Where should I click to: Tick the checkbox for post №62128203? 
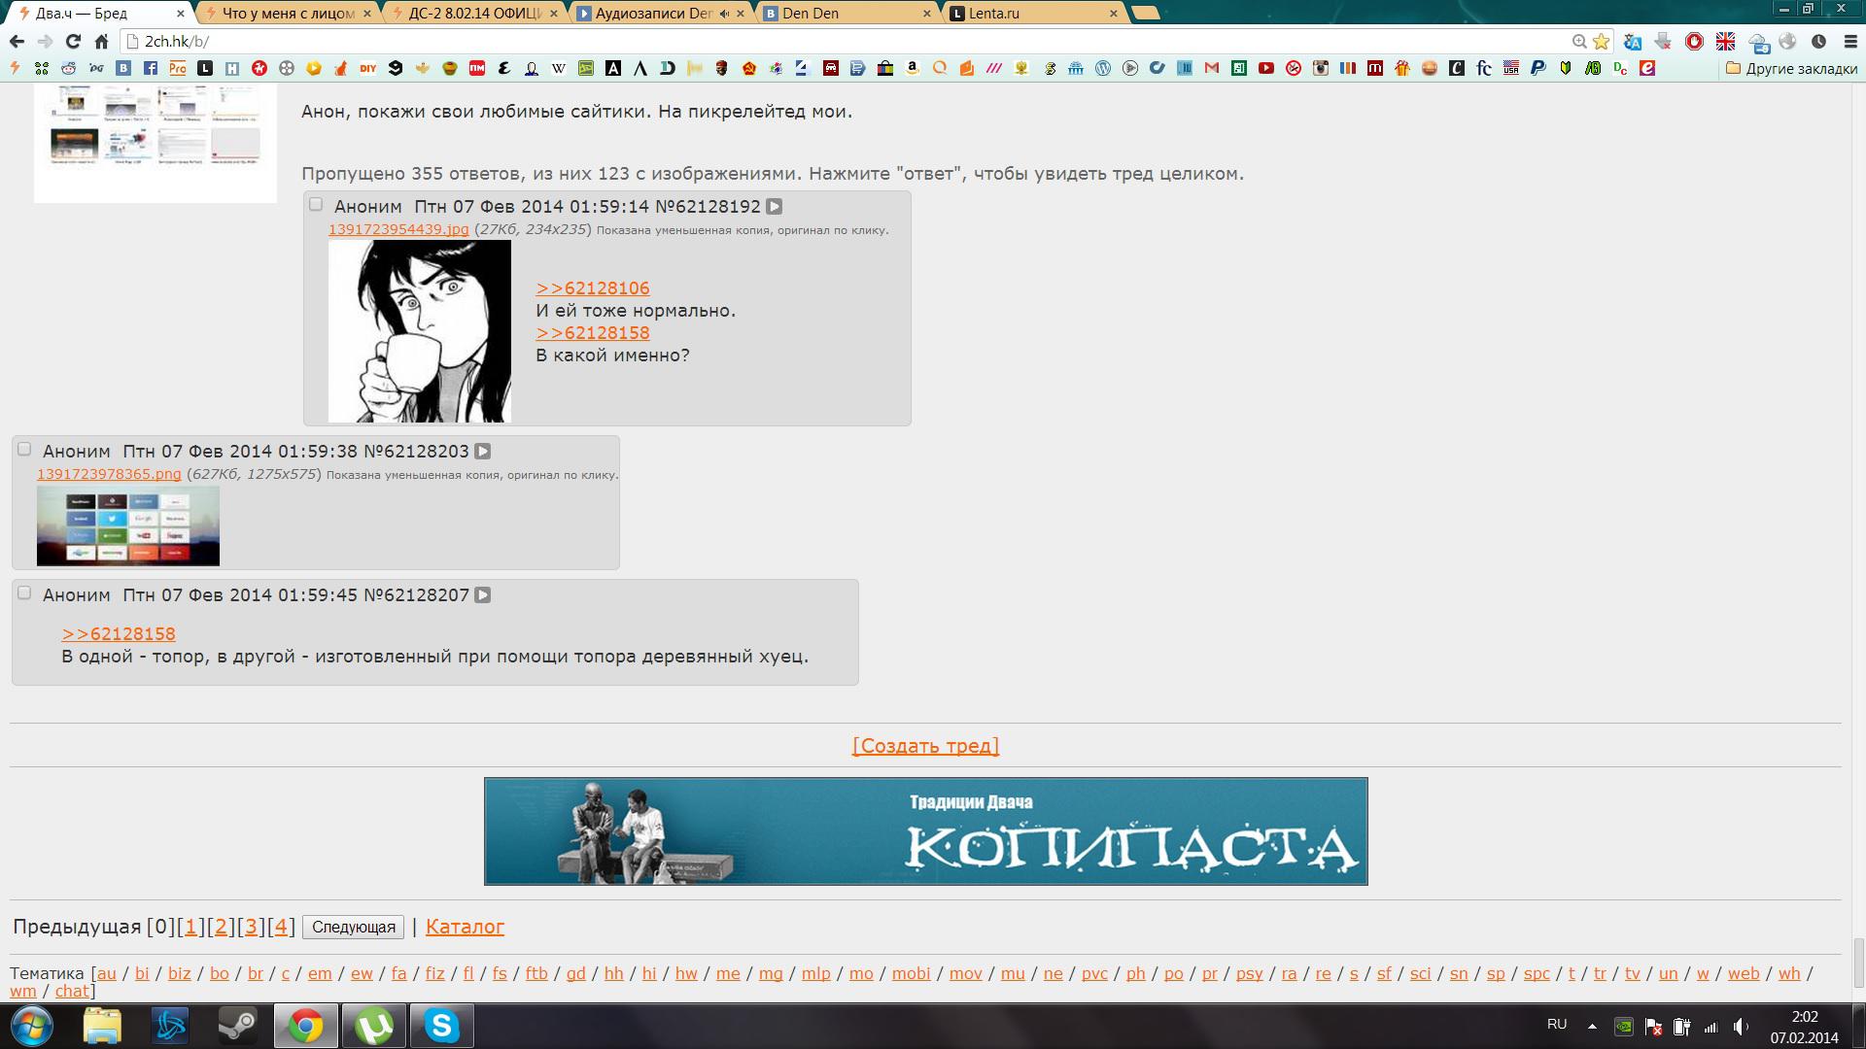[24, 449]
